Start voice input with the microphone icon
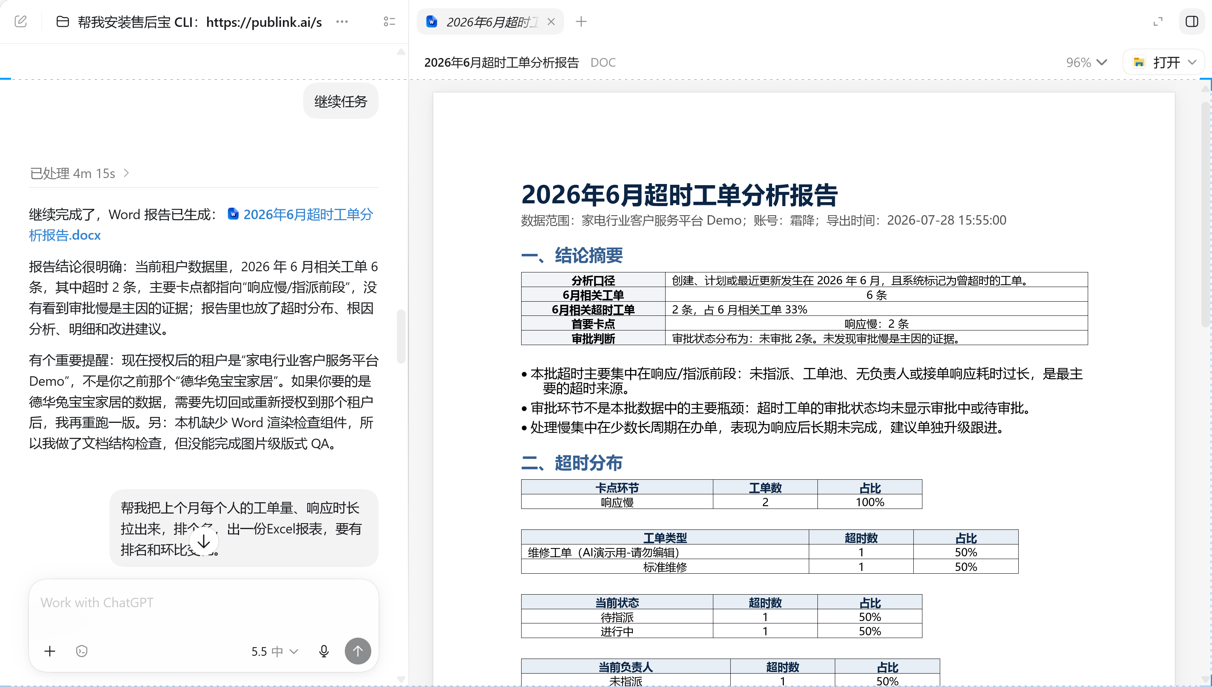Viewport: 1212px width, 687px height. 324,651
